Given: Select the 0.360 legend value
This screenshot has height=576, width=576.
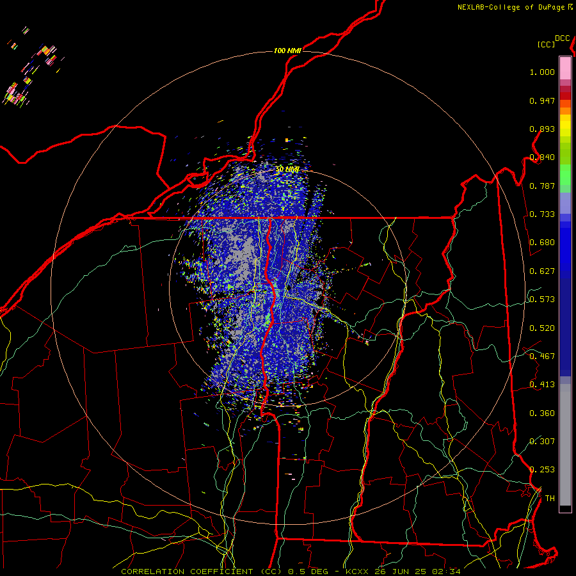Looking at the screenshot, I should point(542,413).
